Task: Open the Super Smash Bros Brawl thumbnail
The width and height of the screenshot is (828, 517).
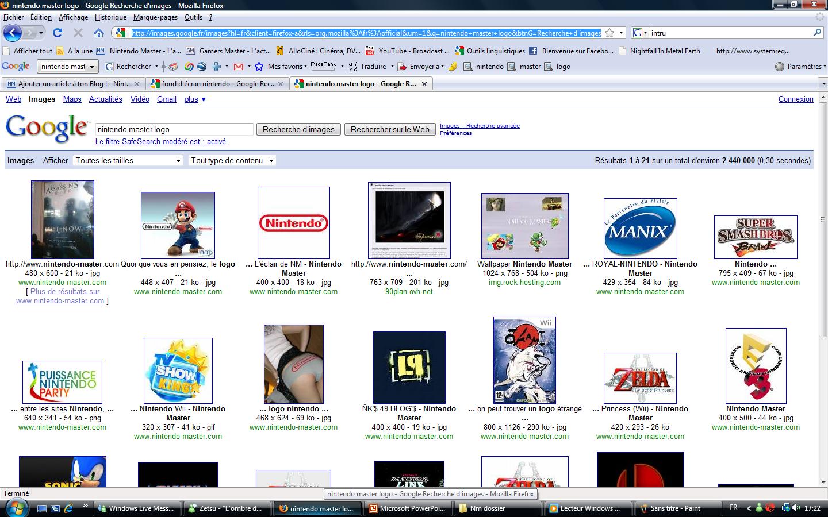Action: 756,237
